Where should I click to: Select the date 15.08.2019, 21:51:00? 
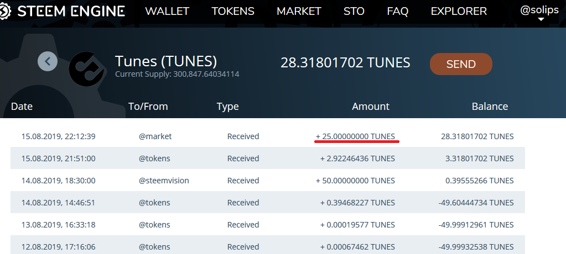tap(59, 158)
